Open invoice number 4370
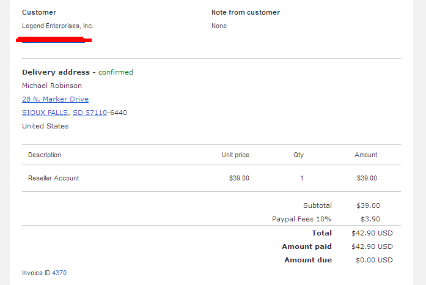The image size is (426, 285). (x=59, y=273)
